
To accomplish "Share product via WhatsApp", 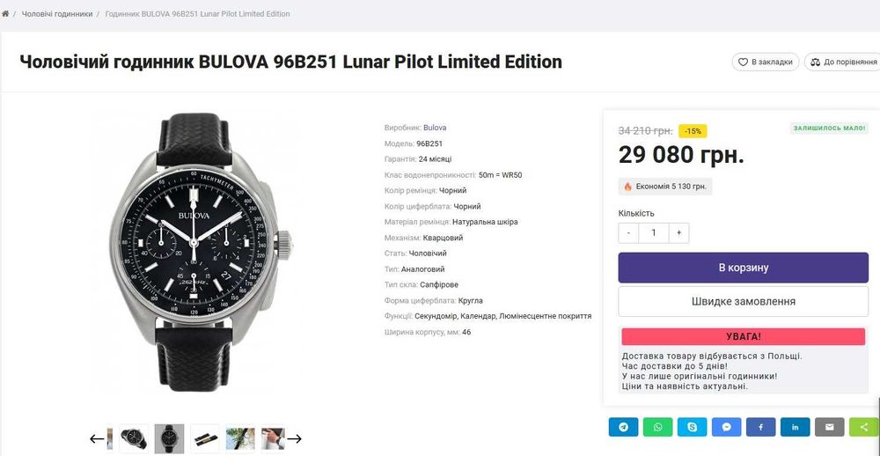I will tap(658, 427).
